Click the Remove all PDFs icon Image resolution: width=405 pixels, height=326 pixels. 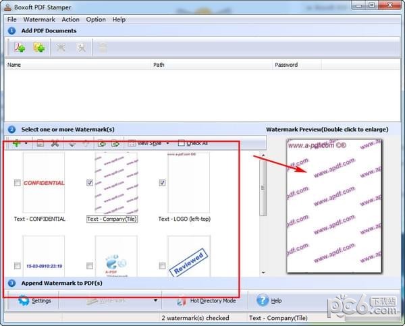[82, 47]
